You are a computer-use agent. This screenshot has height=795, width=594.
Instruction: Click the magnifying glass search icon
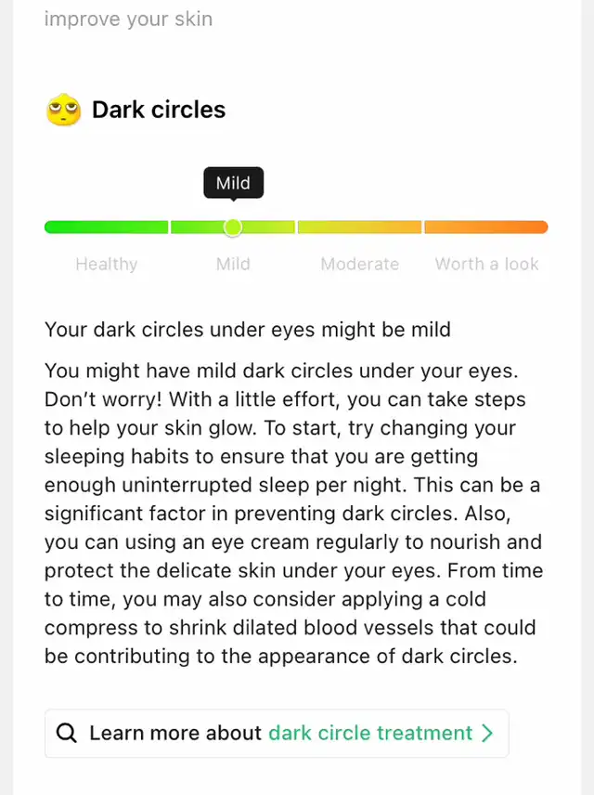[67, 733]
